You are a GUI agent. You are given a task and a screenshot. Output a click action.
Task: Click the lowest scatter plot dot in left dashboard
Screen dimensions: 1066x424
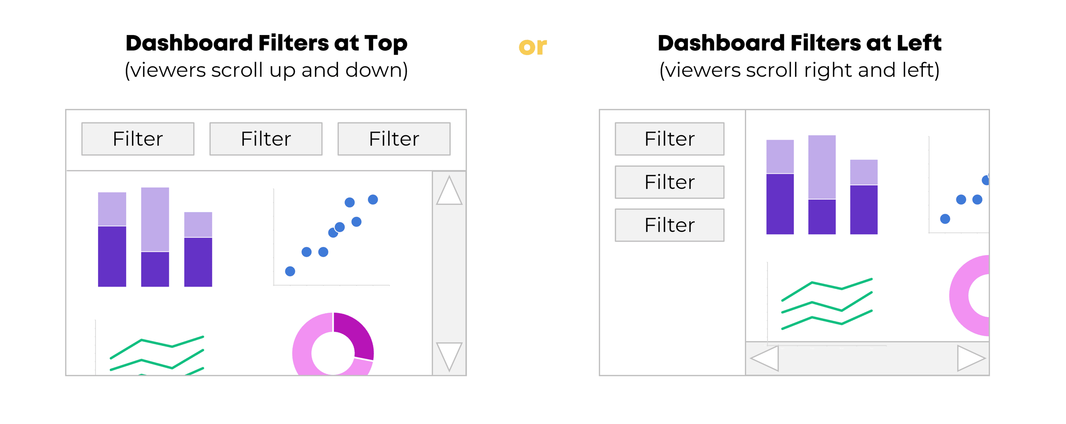pos(290,271)
